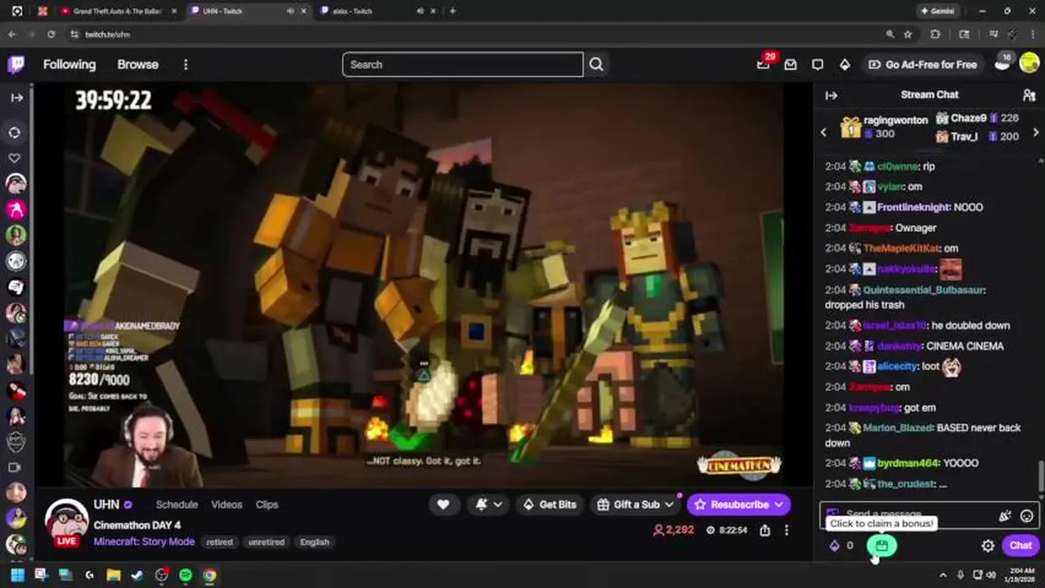
Task: Toggle the follow heart button
Action: (443, 505)
